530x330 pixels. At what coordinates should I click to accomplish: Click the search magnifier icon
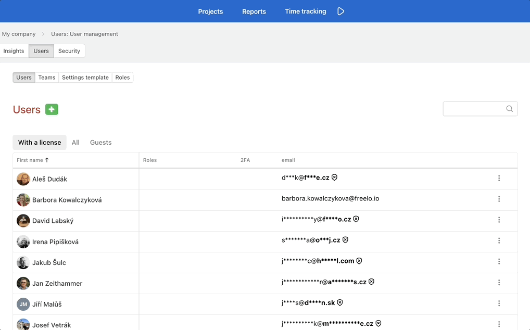click(509, 109)
